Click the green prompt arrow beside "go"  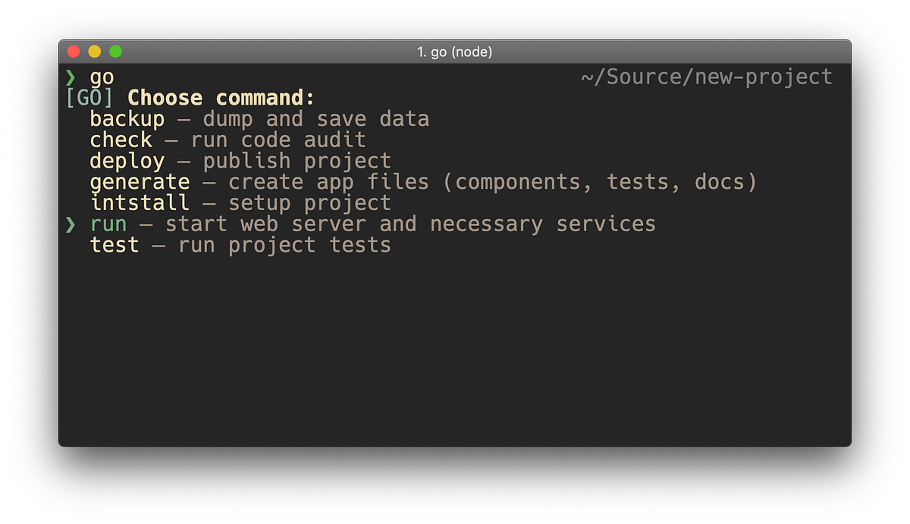tap(71, 77)
